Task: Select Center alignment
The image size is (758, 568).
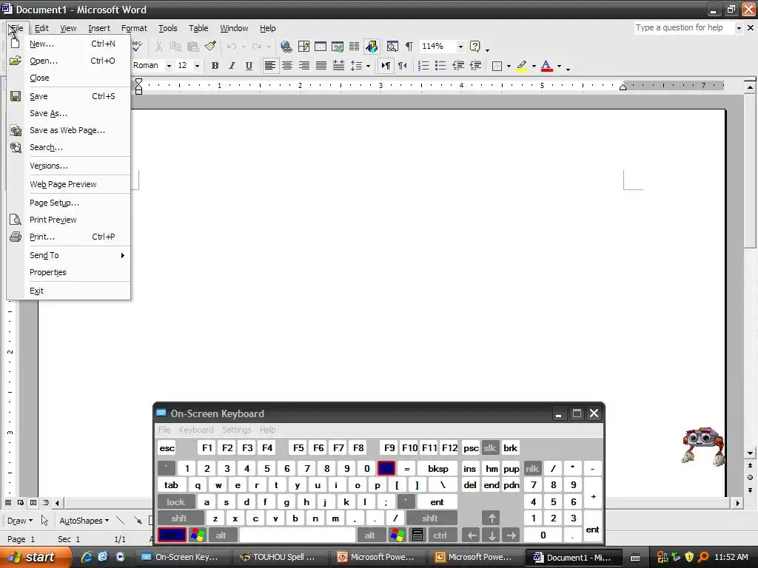Action: [x=287, y=66]
